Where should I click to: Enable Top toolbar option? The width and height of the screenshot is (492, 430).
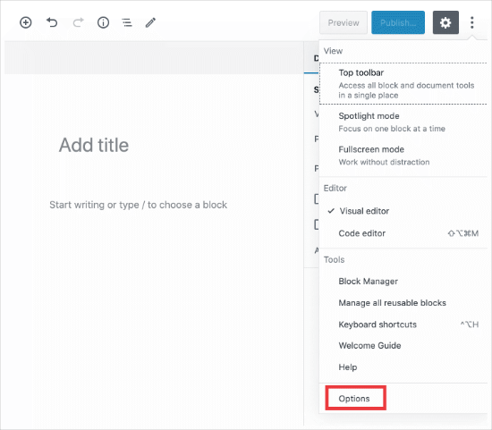[x=403, y=84]
